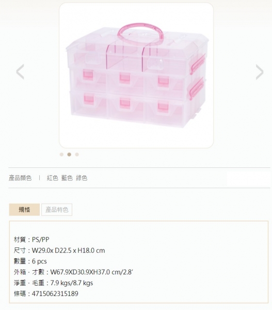This screenshot has height=310, width=272.
Task: Choose the 綠色 color option
Action: tap(82, 178)
